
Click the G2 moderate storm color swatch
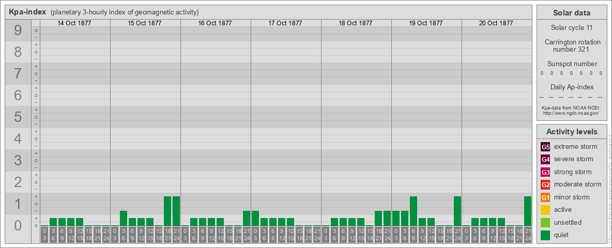click(x=545, y=184)
